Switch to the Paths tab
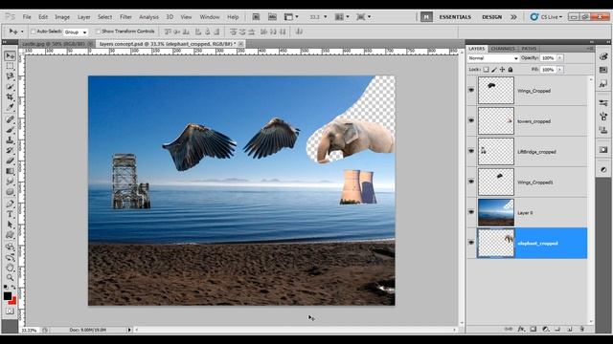Image resolution: width=613 pixels, height=344 pixels. click(529, 49)
